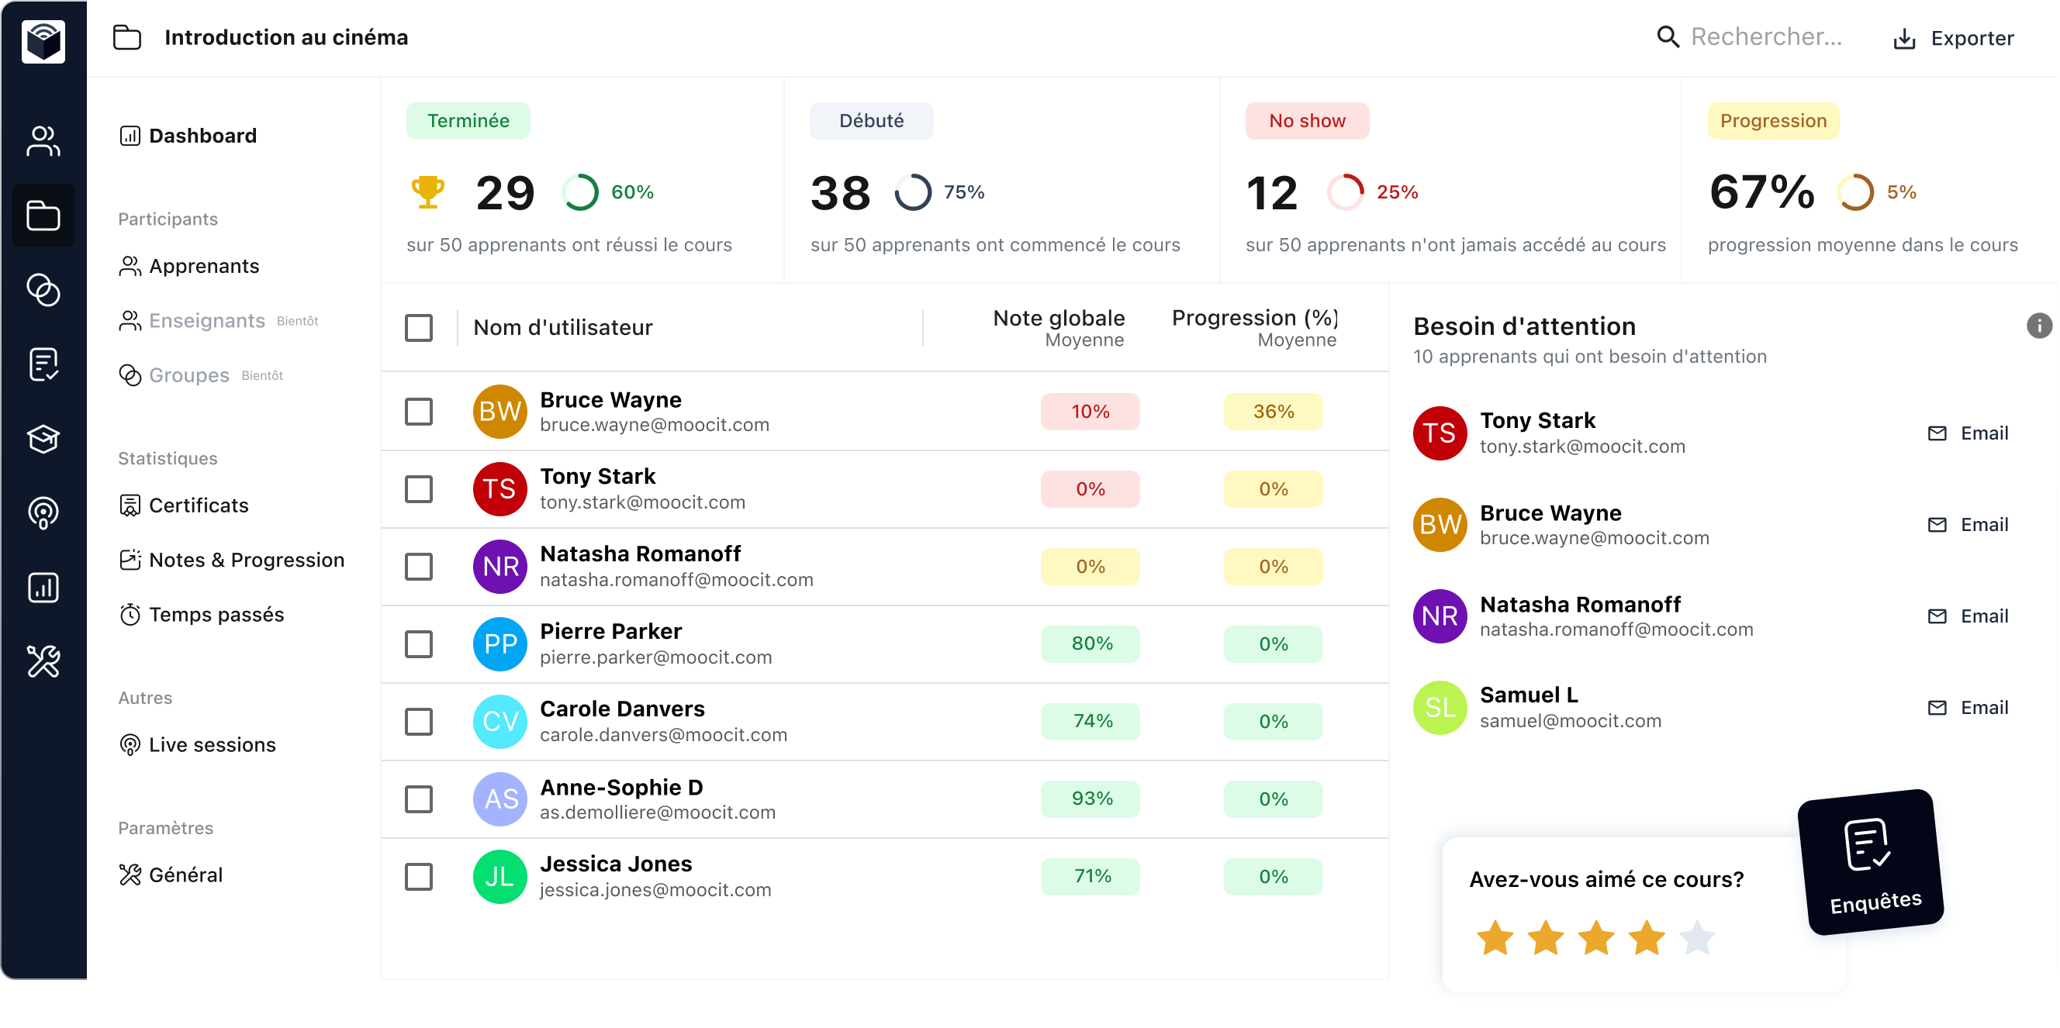Click the overlapping circles icon in sidebar
Screen dimensions: 2060x1028
[x=43, y=289]
